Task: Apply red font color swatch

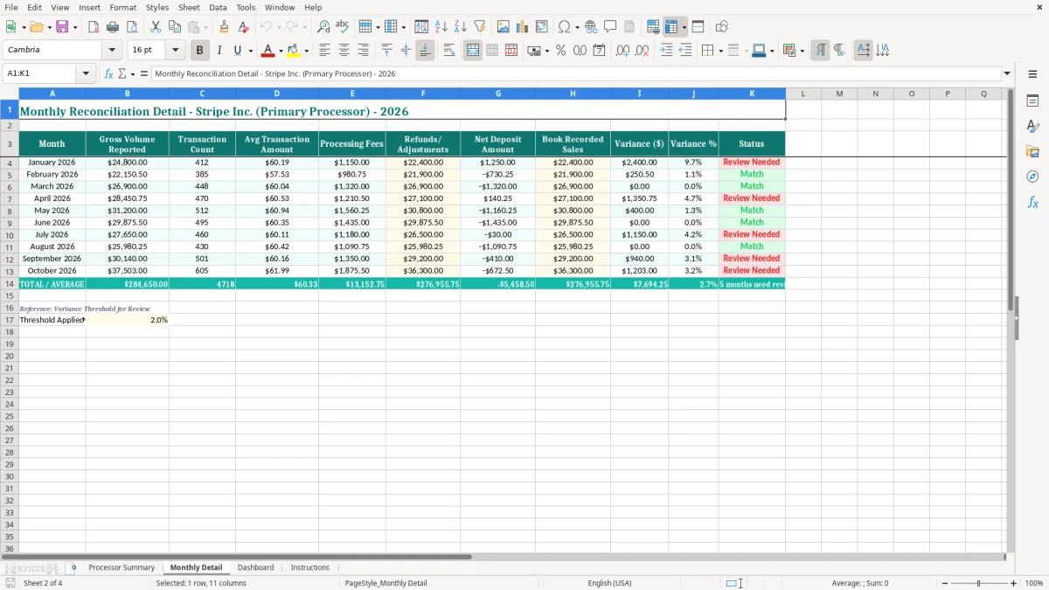Action: click(268, 51)
